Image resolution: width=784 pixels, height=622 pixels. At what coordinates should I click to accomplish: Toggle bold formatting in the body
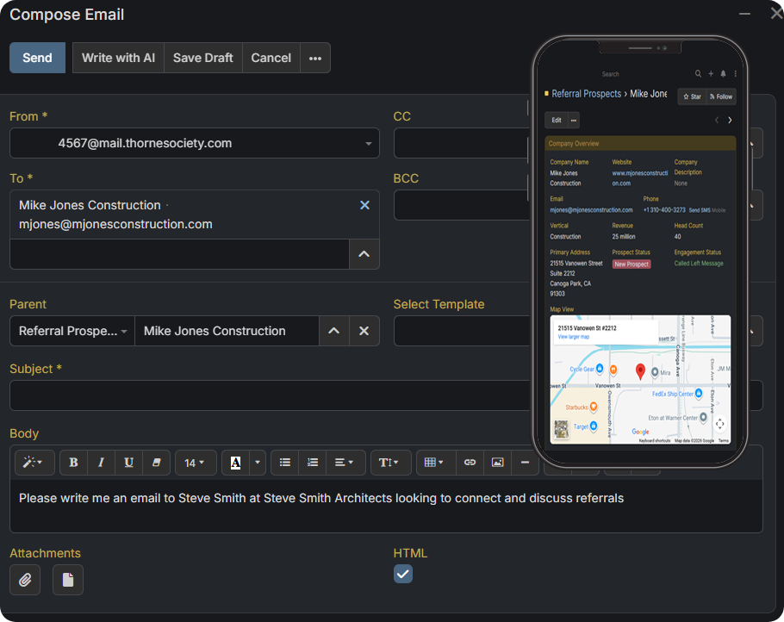pyautogui.click(x=73, y=463)
